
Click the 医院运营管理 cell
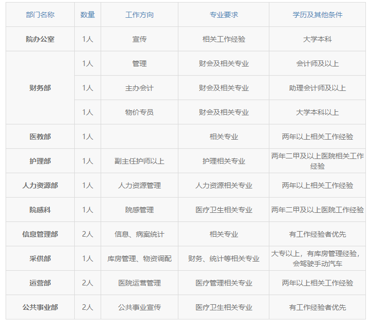tap(139, 283)
